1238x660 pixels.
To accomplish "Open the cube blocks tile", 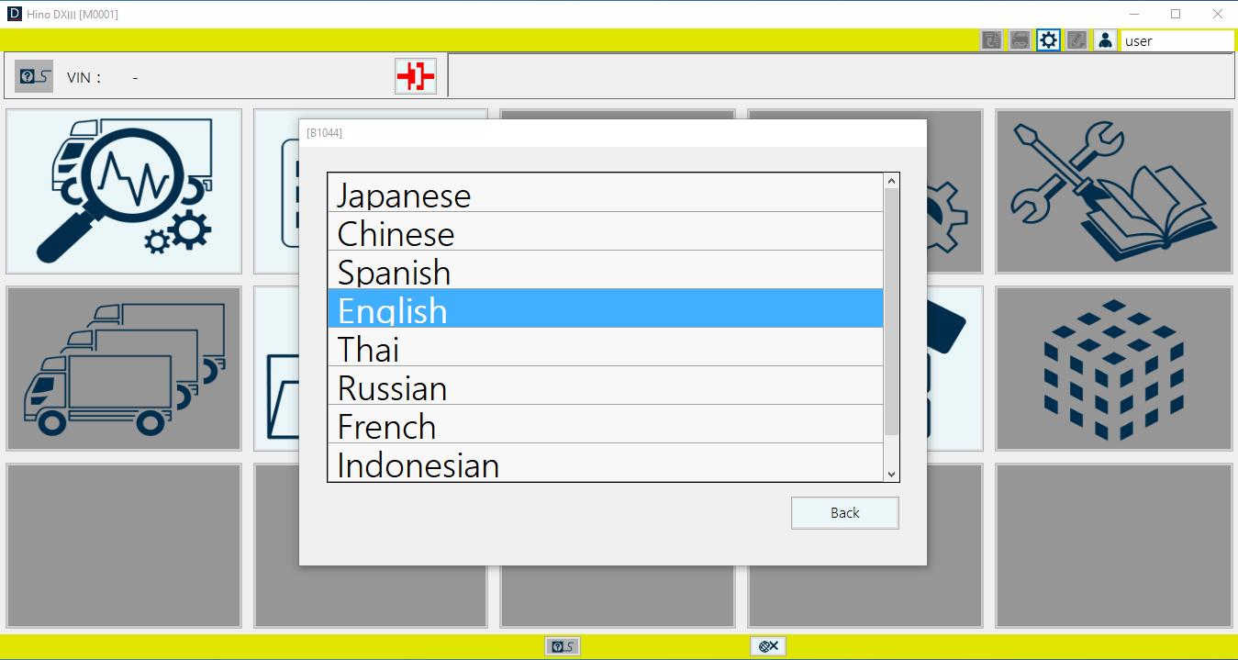I will coord(1114,368).
